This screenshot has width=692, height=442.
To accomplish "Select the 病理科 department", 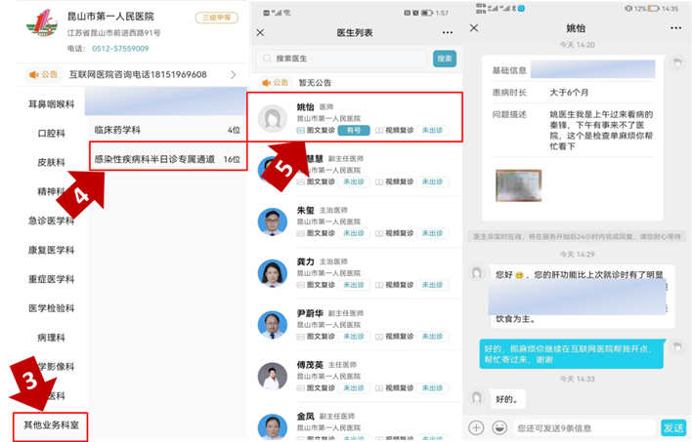I will point(51,338).
